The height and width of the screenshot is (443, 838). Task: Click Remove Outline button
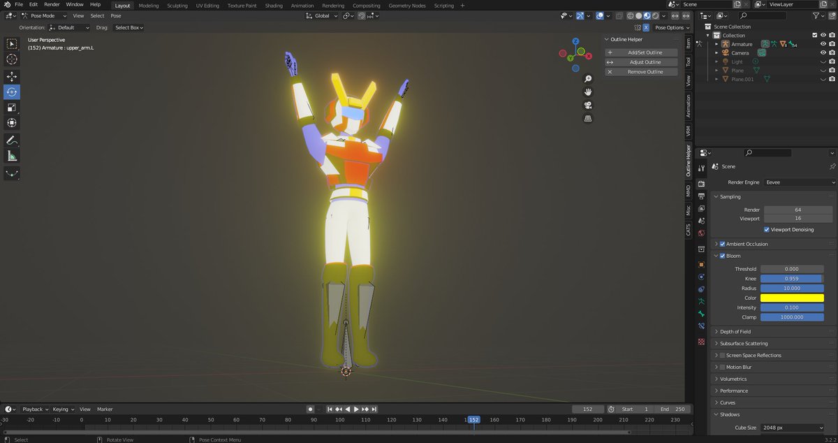(x=641, y=72)
